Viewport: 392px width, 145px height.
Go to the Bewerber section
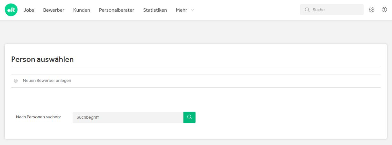[54, 10]
